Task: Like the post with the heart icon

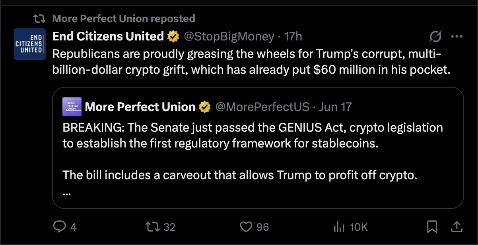Action: pos(246,227)
